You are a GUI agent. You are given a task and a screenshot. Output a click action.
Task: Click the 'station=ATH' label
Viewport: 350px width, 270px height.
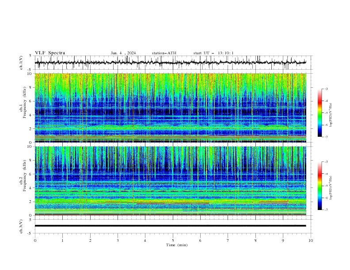tap(164, 53)
